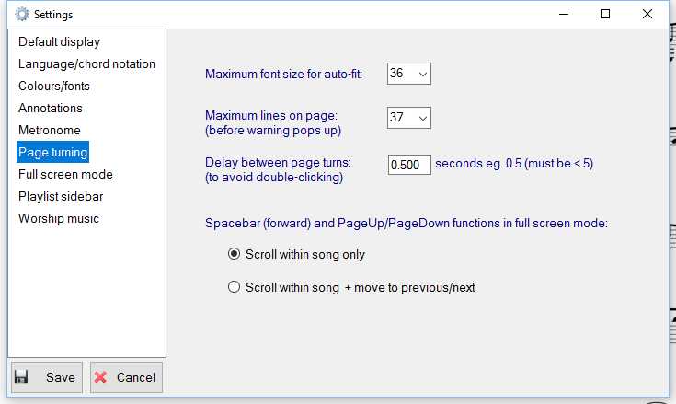Viewport: 676px width, 404px height.
Task: Expand Maximum lines on page dropdown showing 37
Action: (x=408, y=118)
